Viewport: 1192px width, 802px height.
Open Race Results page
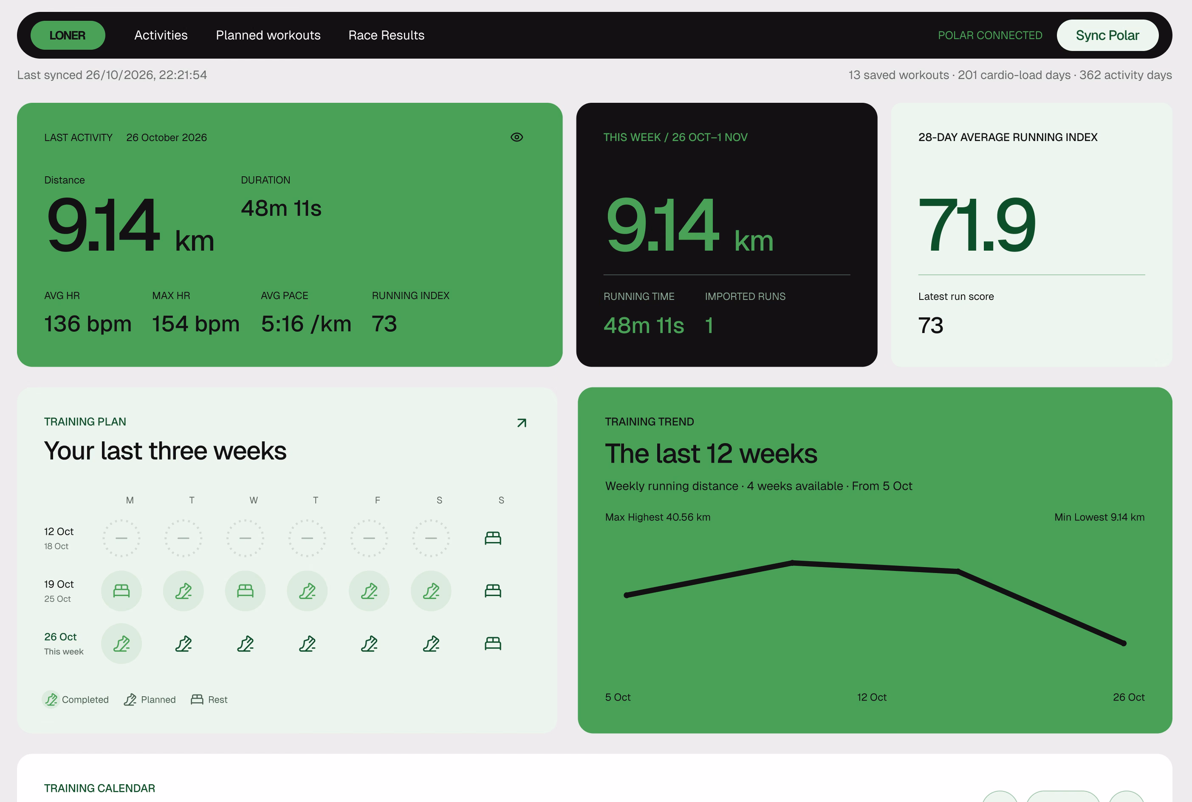(386, 35)
